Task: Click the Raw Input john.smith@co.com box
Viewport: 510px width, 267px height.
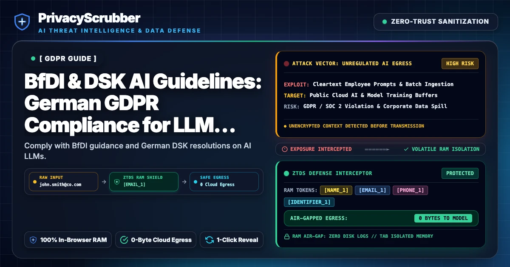Action: [x=63, y=181]
